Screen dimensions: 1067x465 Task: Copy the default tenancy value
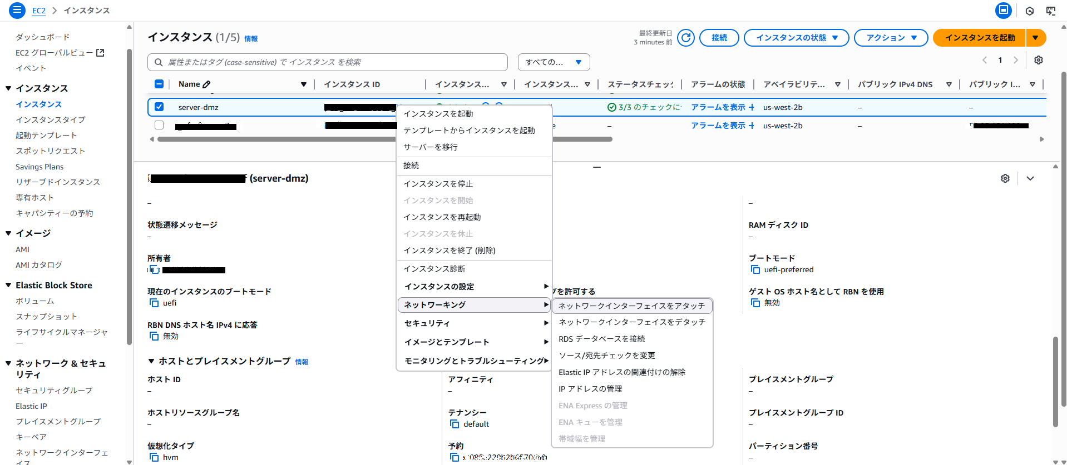coord(455,424)
